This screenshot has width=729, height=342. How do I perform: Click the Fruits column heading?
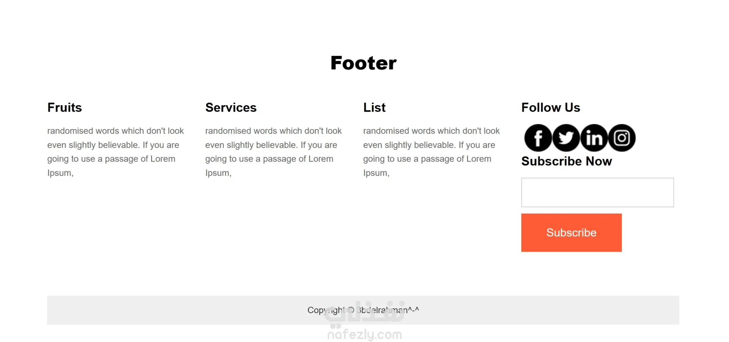(x=65, y=107)
